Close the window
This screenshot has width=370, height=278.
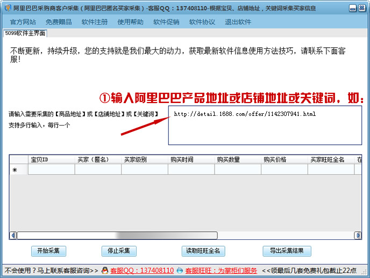pyautogui.click(x=362, y=8)
